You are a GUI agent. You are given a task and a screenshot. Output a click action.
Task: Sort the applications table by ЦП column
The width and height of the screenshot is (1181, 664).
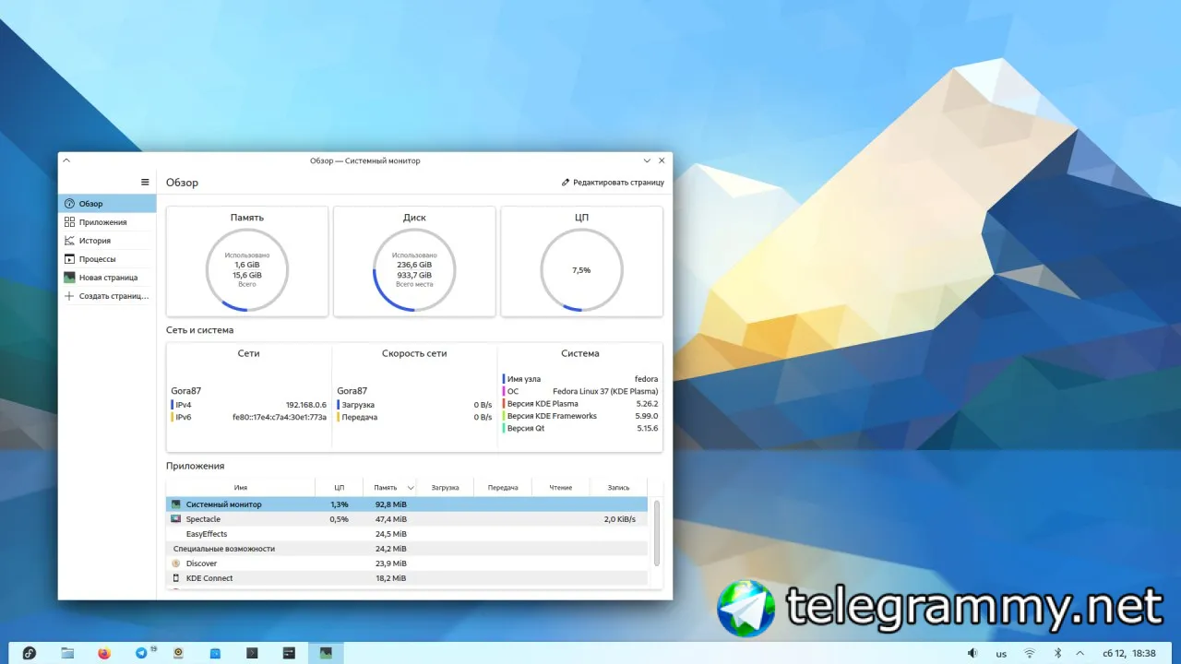pyautogui.click(x=339, y=488)
